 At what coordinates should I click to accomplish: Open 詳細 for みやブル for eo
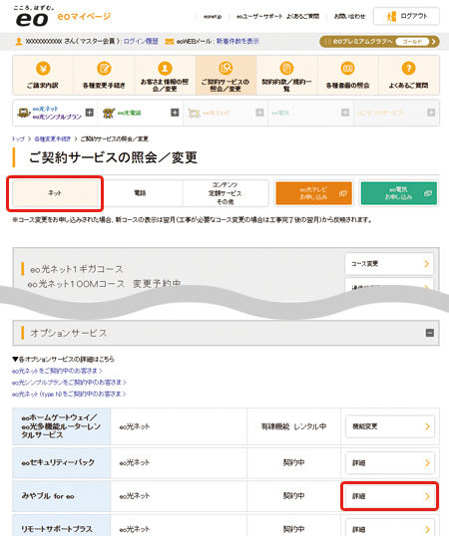tap(390, 496)
